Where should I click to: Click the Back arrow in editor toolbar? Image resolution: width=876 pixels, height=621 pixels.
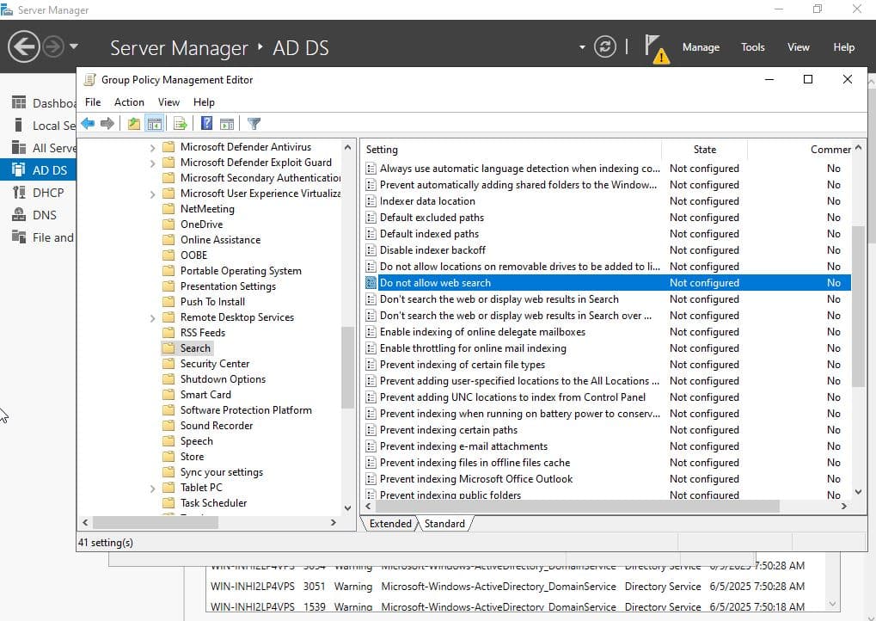(88, 124)
